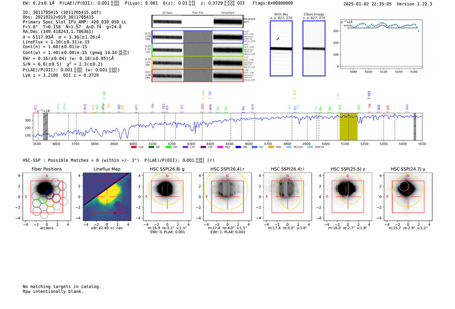Click the Clean Image panel

[314, 48]
